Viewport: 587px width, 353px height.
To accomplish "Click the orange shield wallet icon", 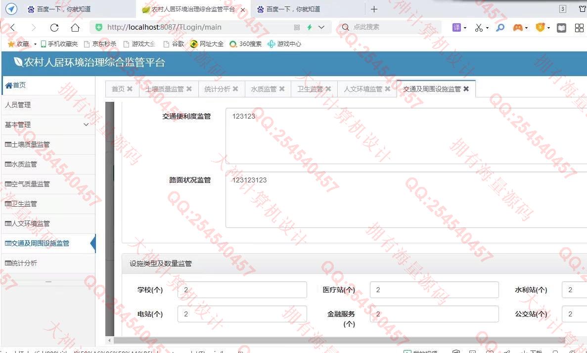I will coord(540,27).
